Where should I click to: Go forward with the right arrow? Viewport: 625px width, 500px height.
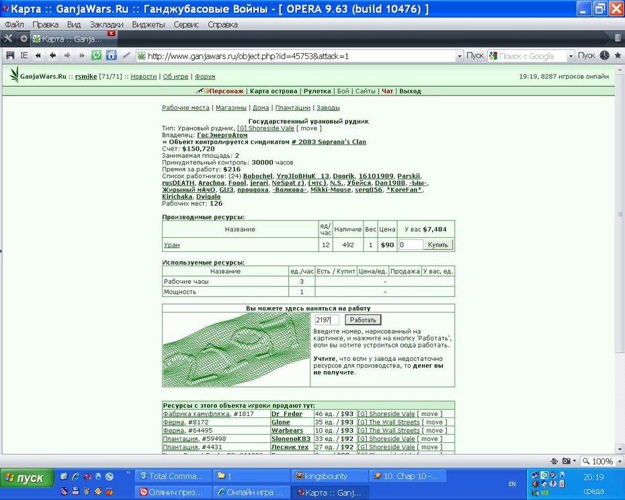point(67,56)
